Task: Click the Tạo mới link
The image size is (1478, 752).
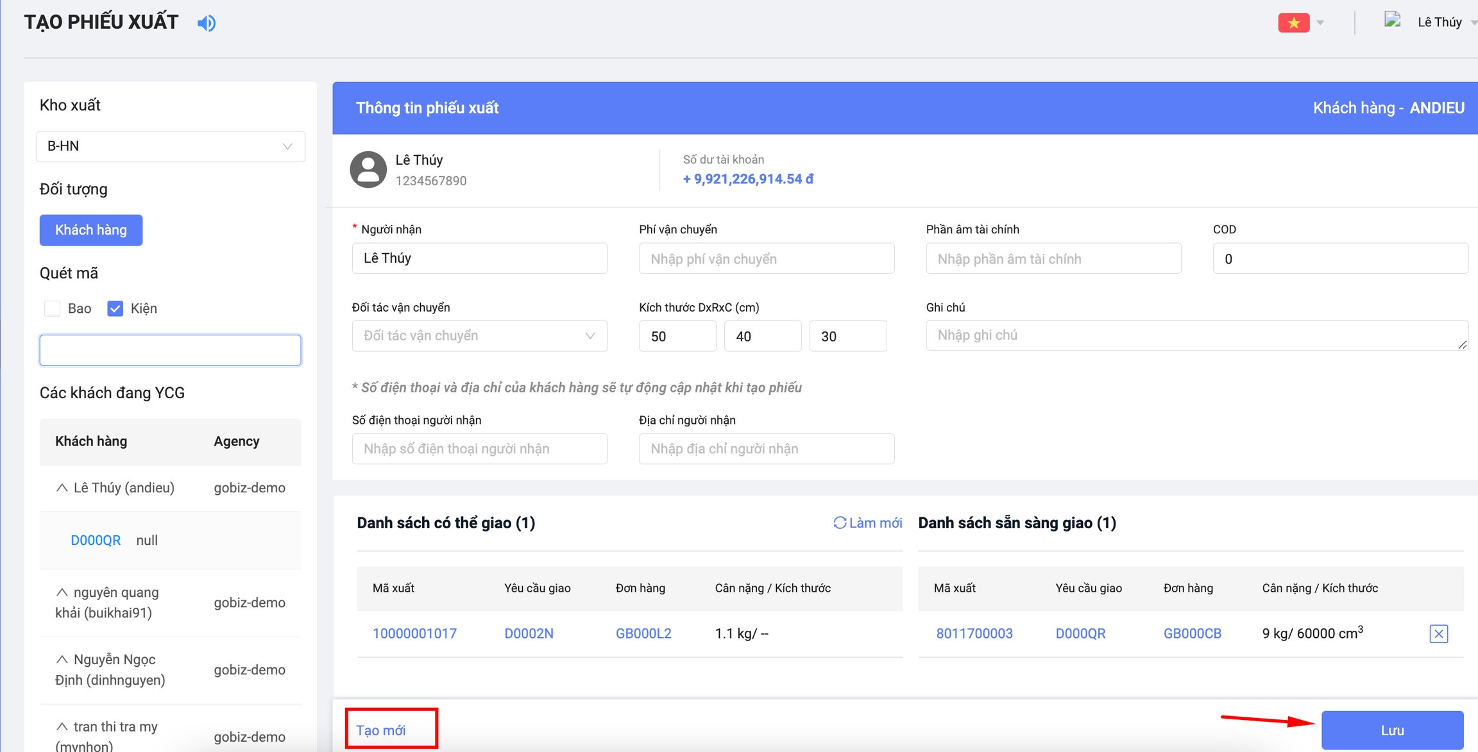Action: (381, 730)
